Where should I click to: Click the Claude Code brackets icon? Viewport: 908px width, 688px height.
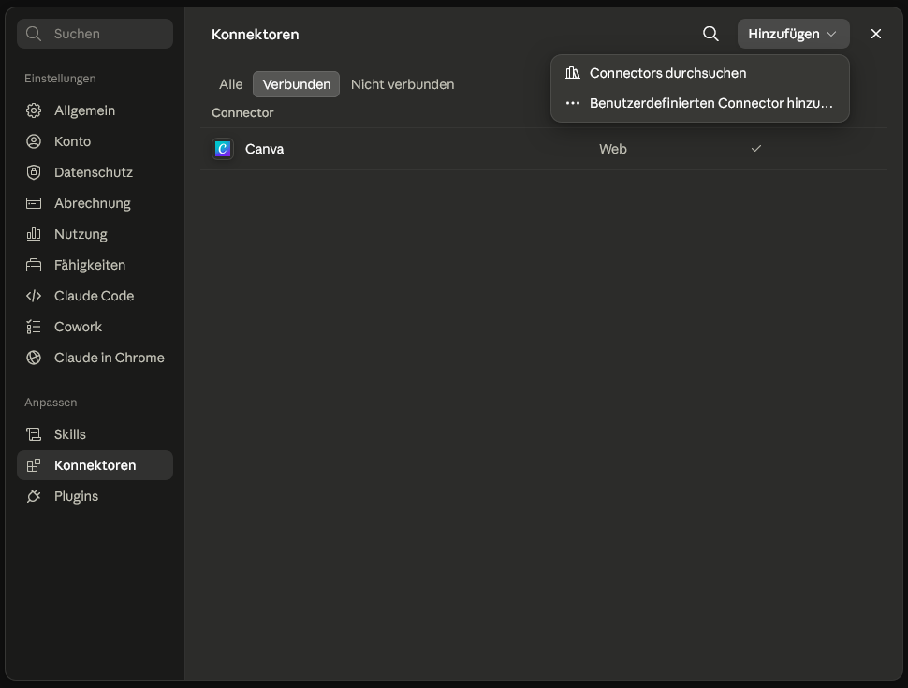(x=34, y=296)
